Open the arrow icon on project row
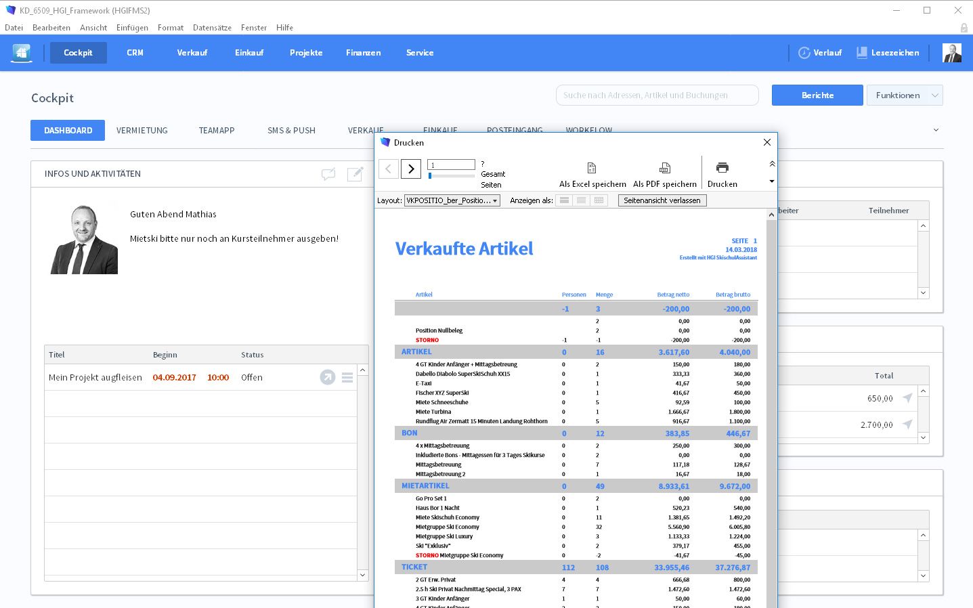973x608 pixels. coord(328,378)
